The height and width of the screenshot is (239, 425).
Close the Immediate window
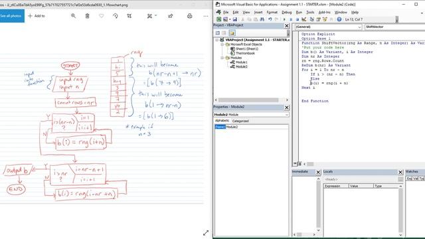[318, 172]
